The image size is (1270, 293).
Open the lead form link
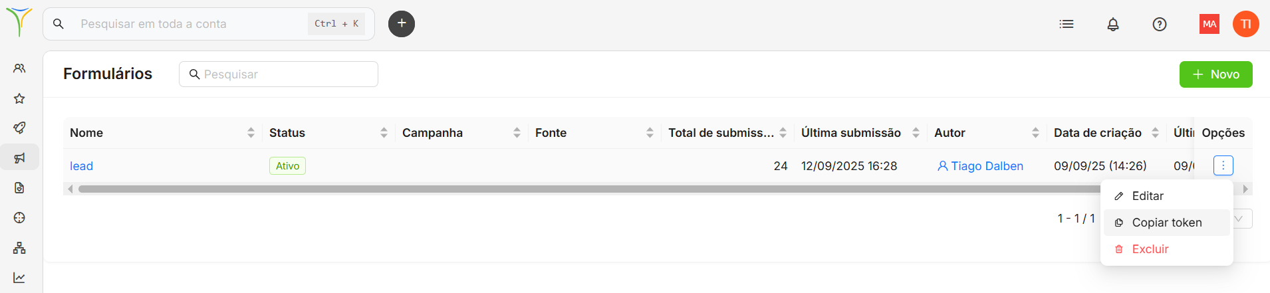click(81, 166)
